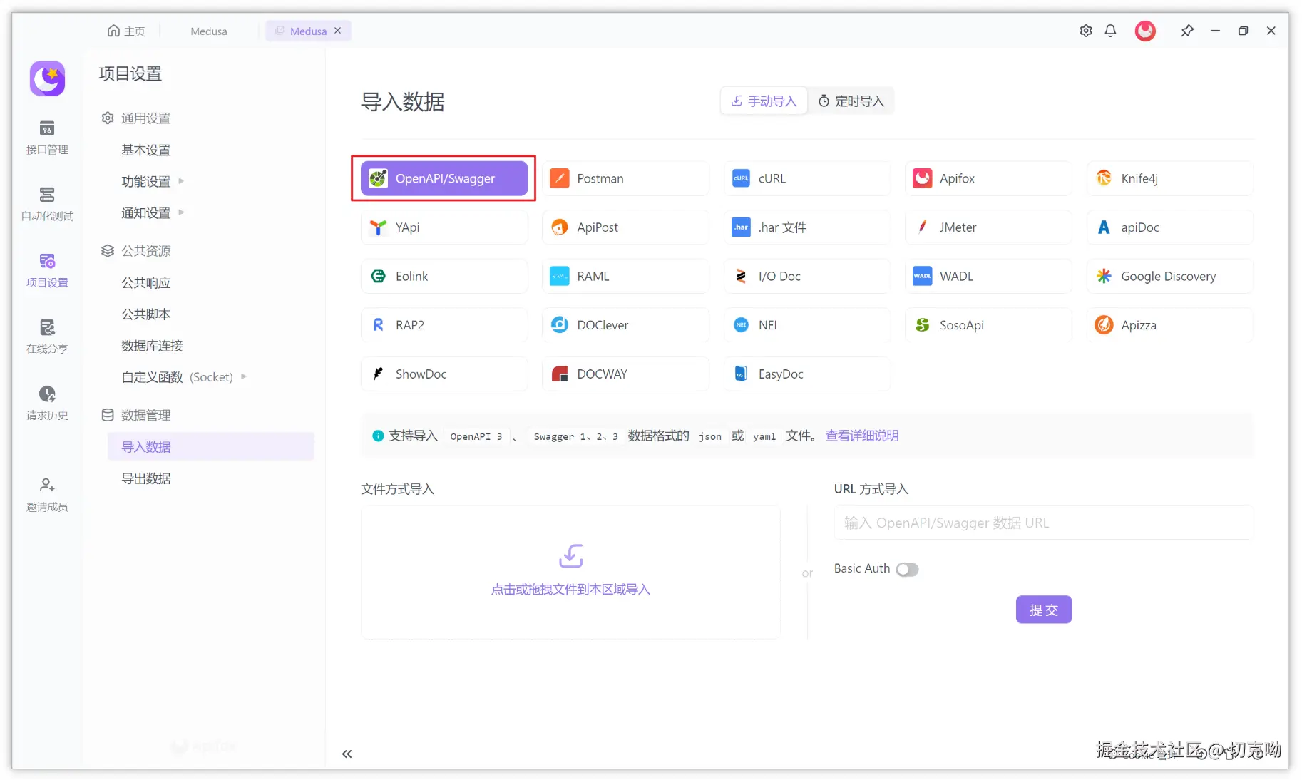Toggle the Basic Auth switch
Viewport: 1302px width, 780px height.
tap(907, 569)
